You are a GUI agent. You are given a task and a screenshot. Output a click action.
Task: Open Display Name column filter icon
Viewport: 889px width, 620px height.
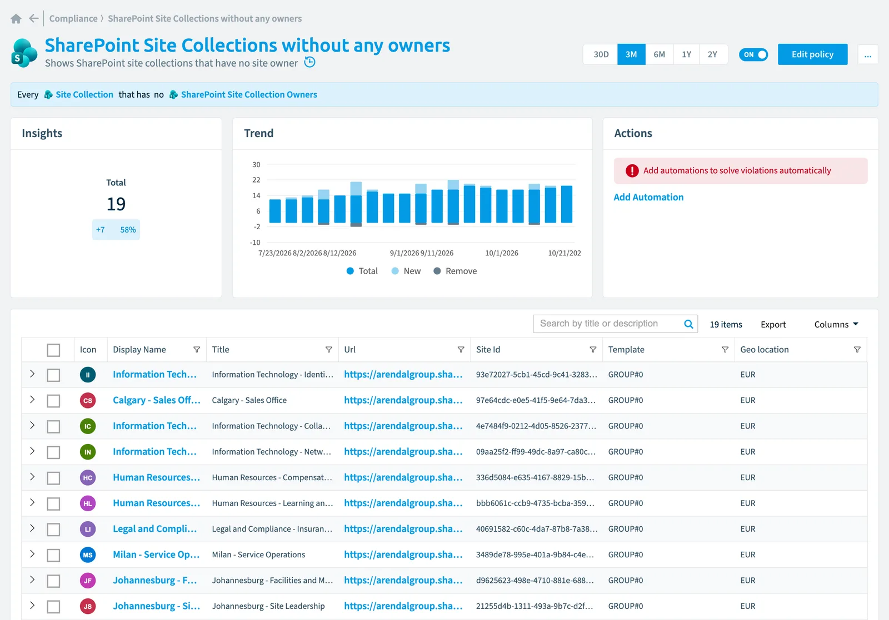coord(197,350)
